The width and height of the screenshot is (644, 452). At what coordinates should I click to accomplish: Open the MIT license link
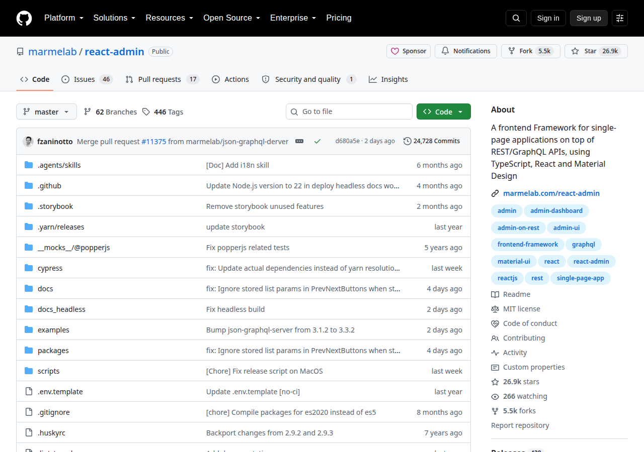click(x=516, y=309)
